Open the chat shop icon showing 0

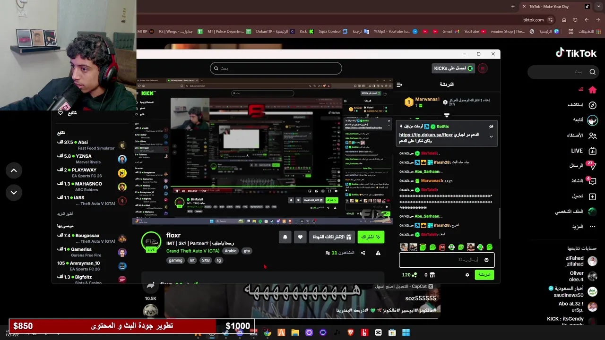click(x=429, y=275)
